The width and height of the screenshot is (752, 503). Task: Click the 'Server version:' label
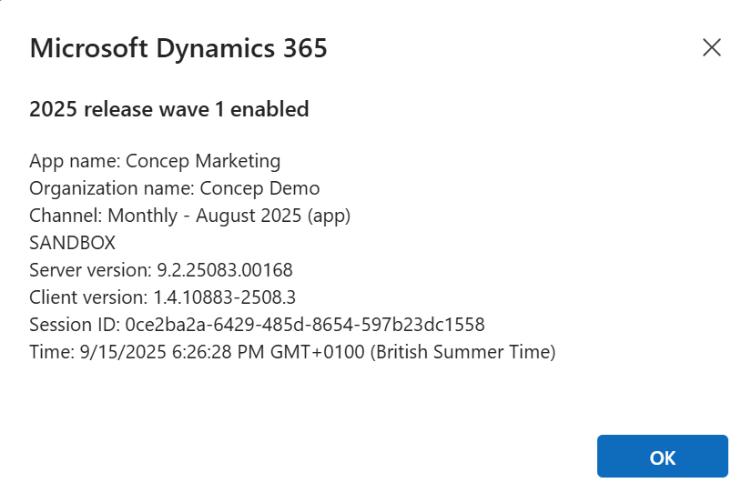pyautogui.click(x=90, y=270)
